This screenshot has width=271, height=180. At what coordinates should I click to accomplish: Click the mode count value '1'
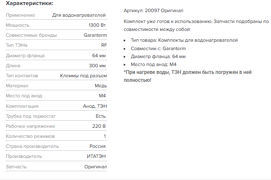pos(105,136)
